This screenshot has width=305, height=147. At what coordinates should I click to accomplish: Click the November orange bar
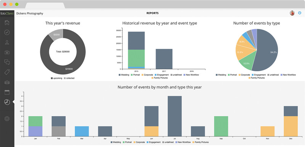pyautogui.click(x=268, y=131)
